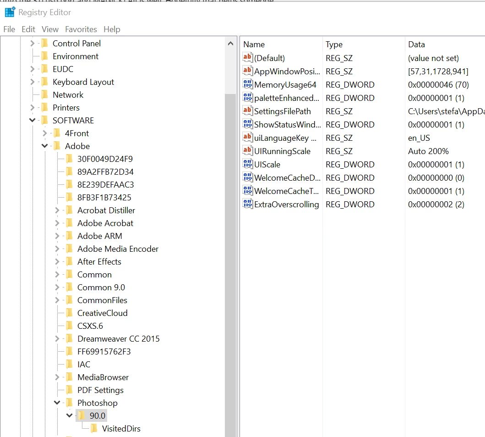Click the 30F0049D24F9 folder icon
The width and height of the screenshot is (485, 437).
point(70,159)
